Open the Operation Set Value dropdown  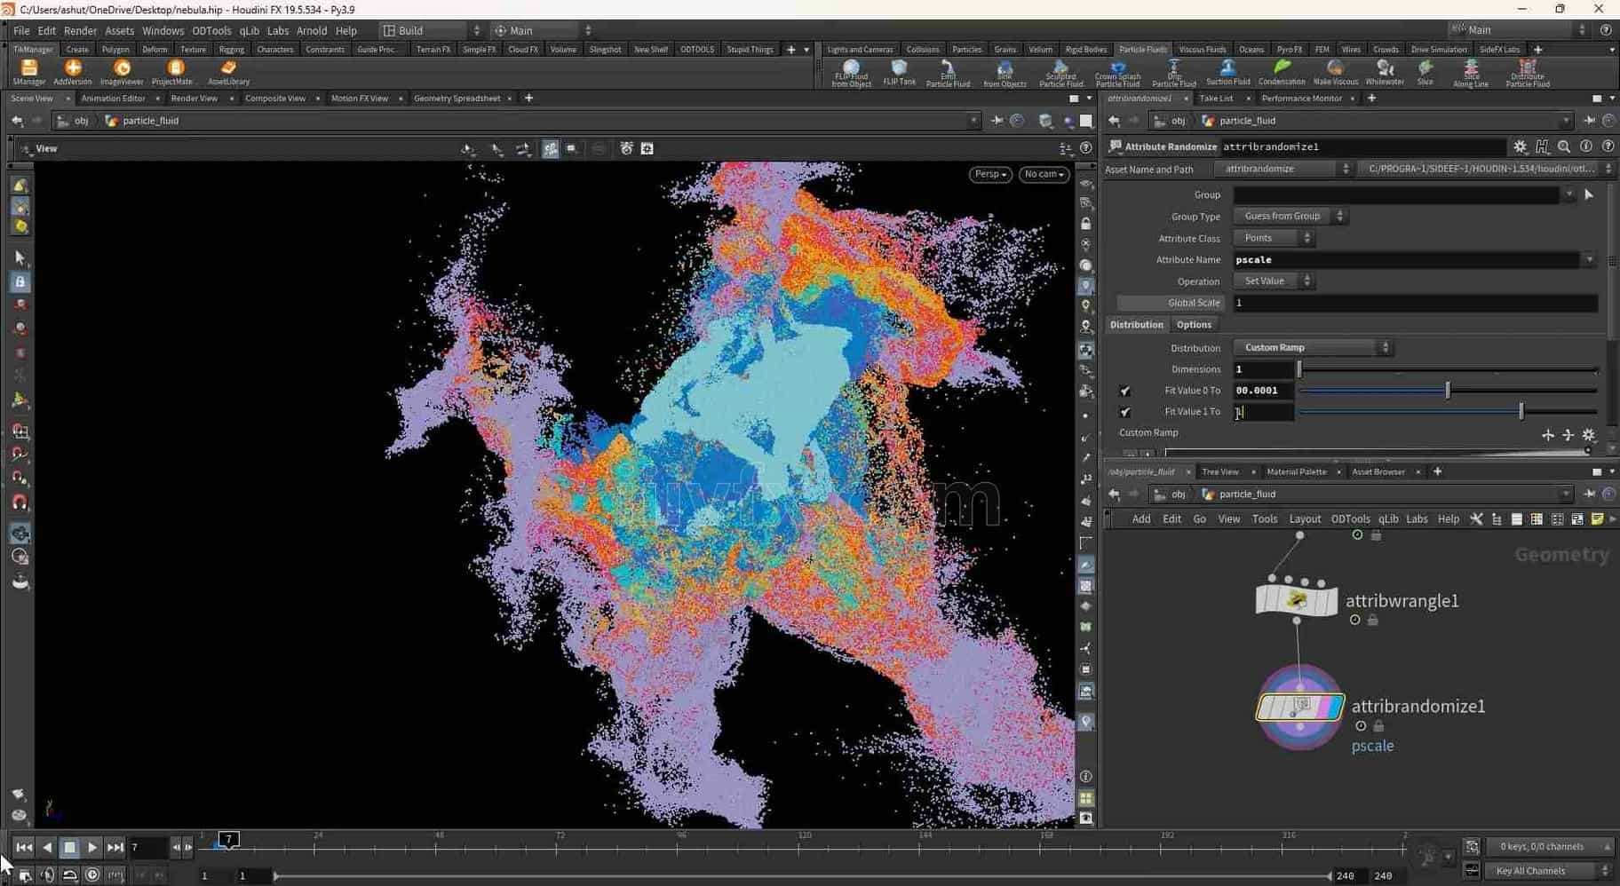[x=1274, y=281]
